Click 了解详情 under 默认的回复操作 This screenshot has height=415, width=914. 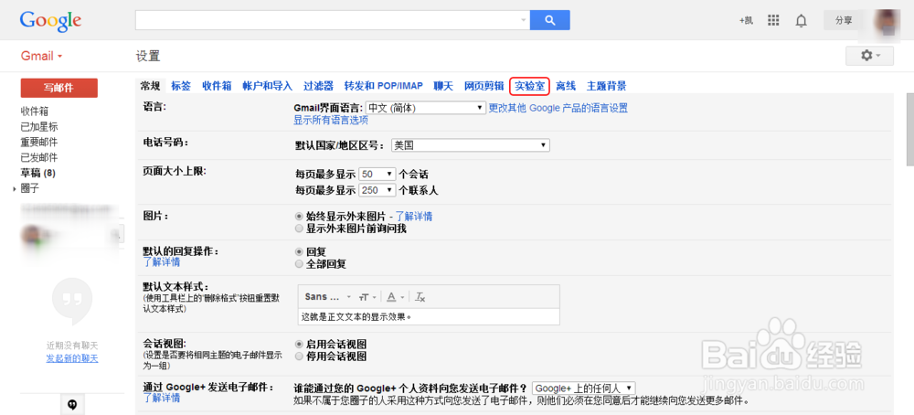point(162,261)
